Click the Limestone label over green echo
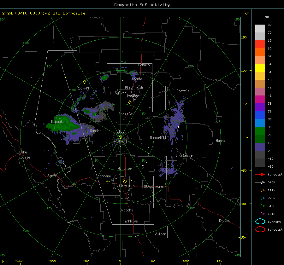Image resolution: width=284 pixels, height=265 pixels. pos(60,122)
